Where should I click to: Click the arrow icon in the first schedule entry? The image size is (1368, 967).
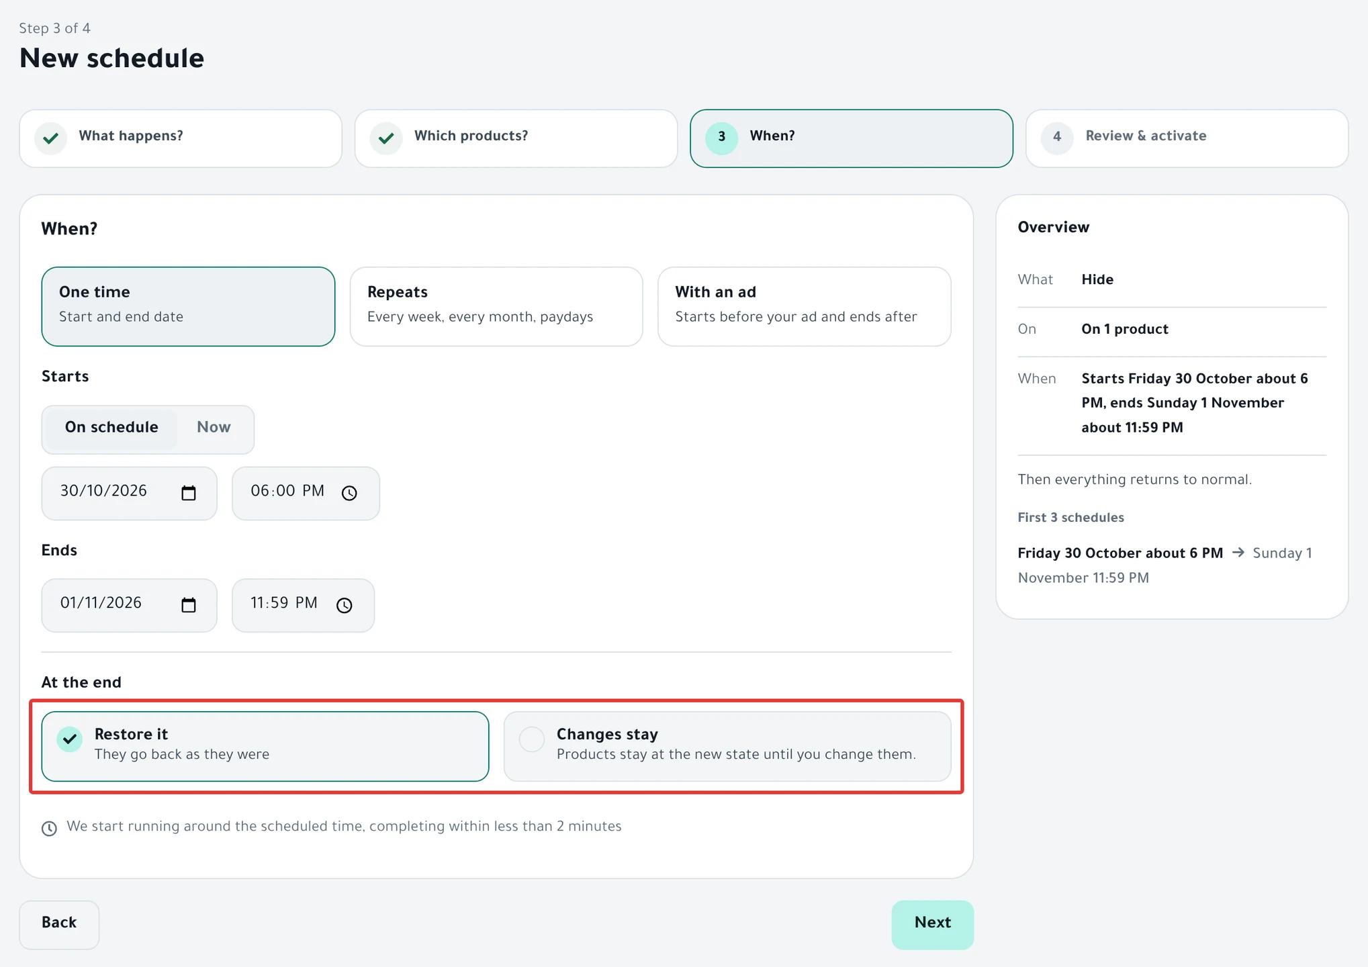point(1238,553)
